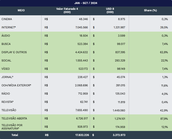
Task: Select Social share 22,1%
Action: coord(164,60)
